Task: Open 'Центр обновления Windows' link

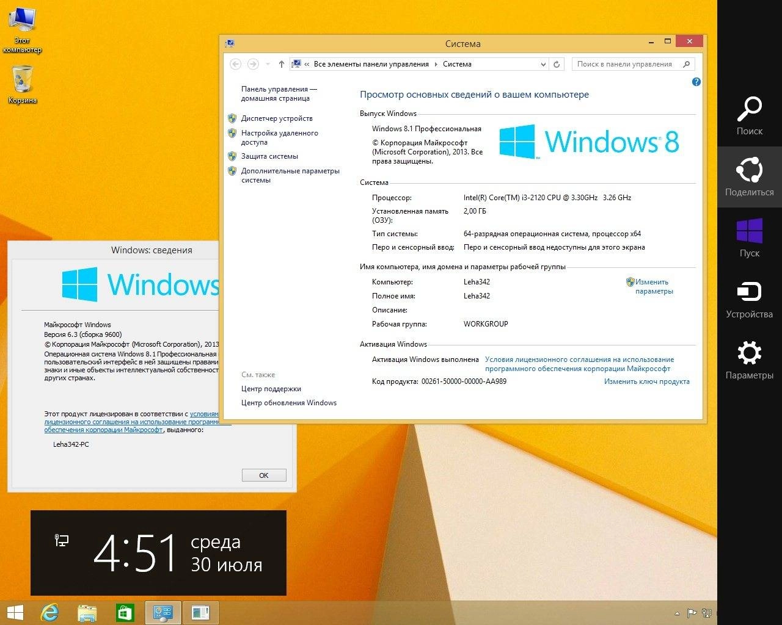Action: pos(288,403)
